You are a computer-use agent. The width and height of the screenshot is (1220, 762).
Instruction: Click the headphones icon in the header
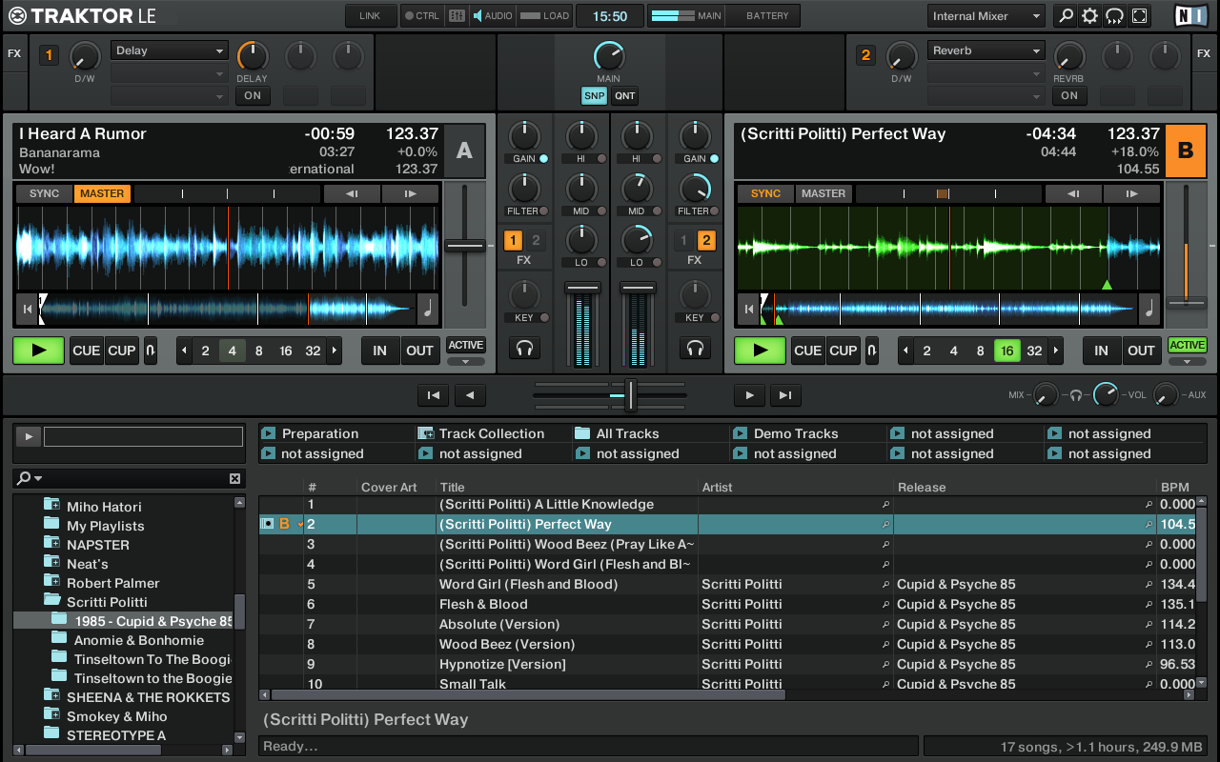pyautogui.click(x=1115, y=15)
